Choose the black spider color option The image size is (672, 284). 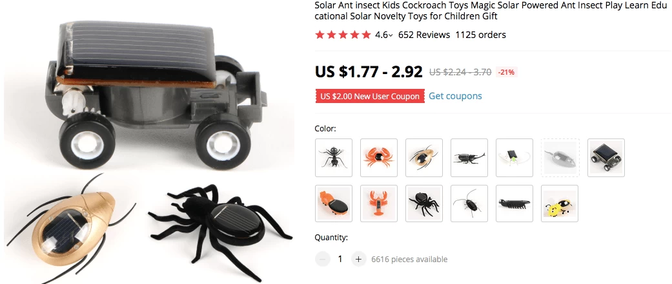coord(424,203)
